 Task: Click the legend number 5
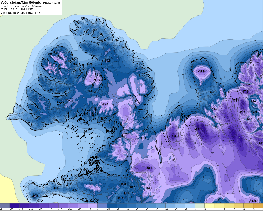coord(254,209)
